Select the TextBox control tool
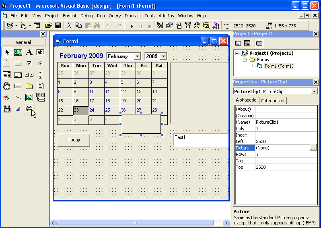321x228 pixels. point(40,52)
